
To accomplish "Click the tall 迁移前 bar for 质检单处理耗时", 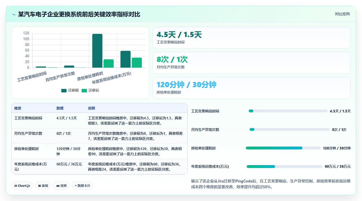I will click(x=97, y=51).
